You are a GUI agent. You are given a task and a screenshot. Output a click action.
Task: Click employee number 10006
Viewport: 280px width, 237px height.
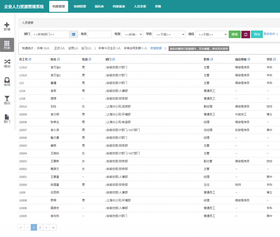click(23, 208)
